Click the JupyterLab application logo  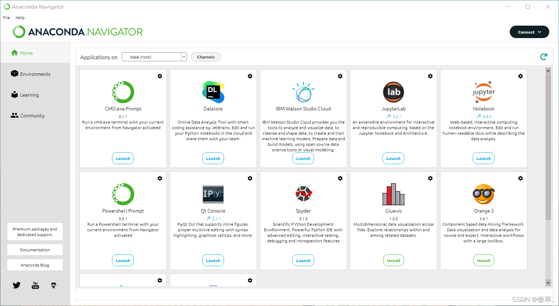point(394,92)
